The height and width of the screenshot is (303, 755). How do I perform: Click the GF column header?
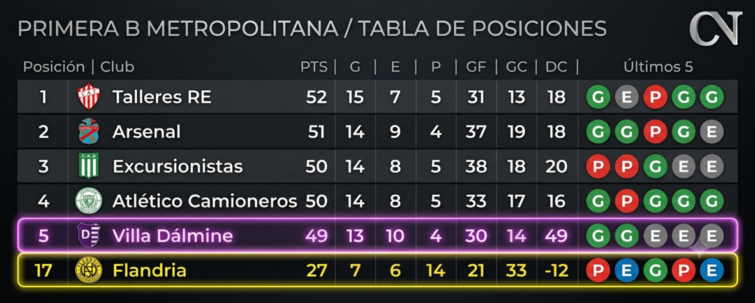(x=475, y=67)
